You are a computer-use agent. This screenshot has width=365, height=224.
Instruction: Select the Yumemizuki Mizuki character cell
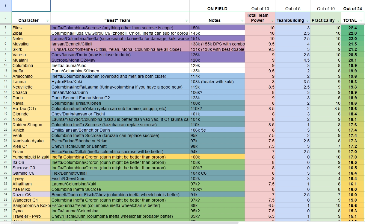click(x=31, y=157)
